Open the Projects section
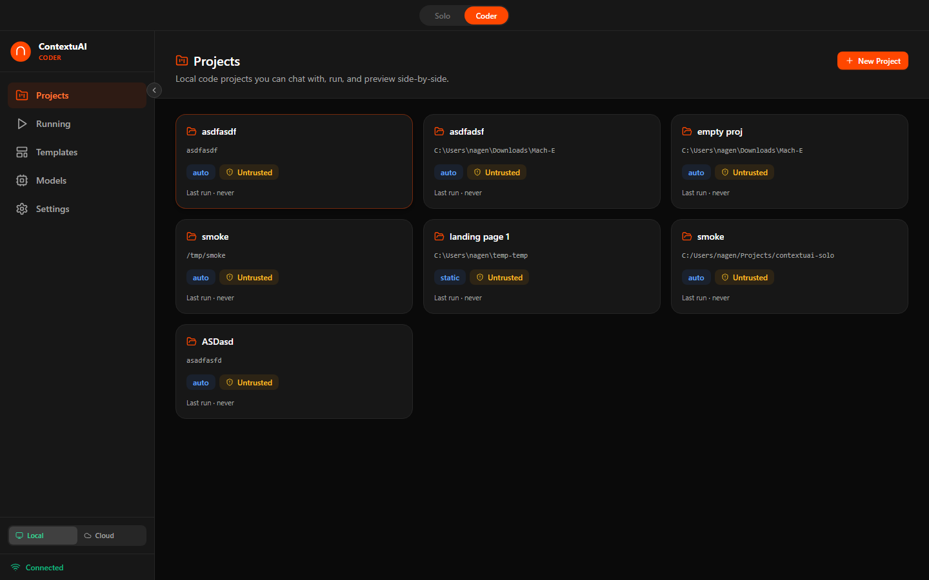The image size is (929, 580). (x=77, y=95)
